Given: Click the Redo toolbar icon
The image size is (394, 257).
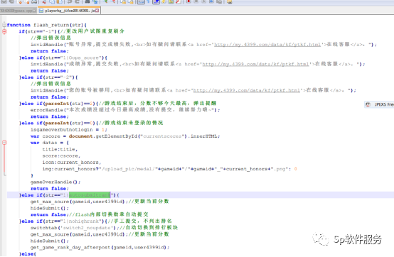Looking at the screenshot, I should pyautogui.click(x=78, y=1).
